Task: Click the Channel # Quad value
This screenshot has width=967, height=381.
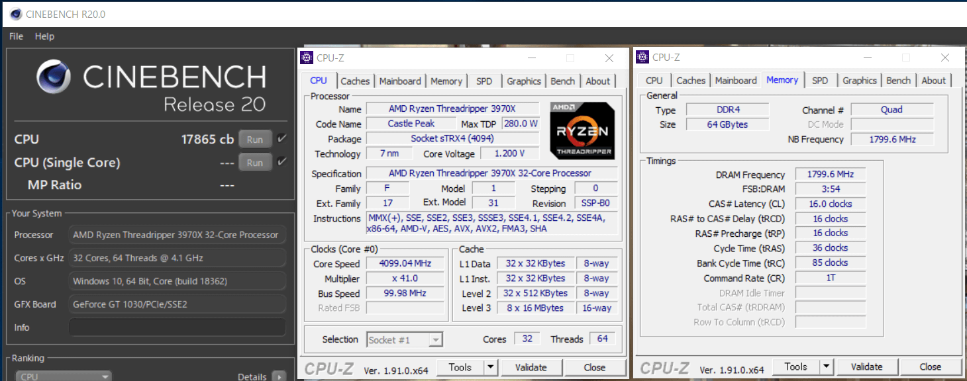Action: [891, 110]
